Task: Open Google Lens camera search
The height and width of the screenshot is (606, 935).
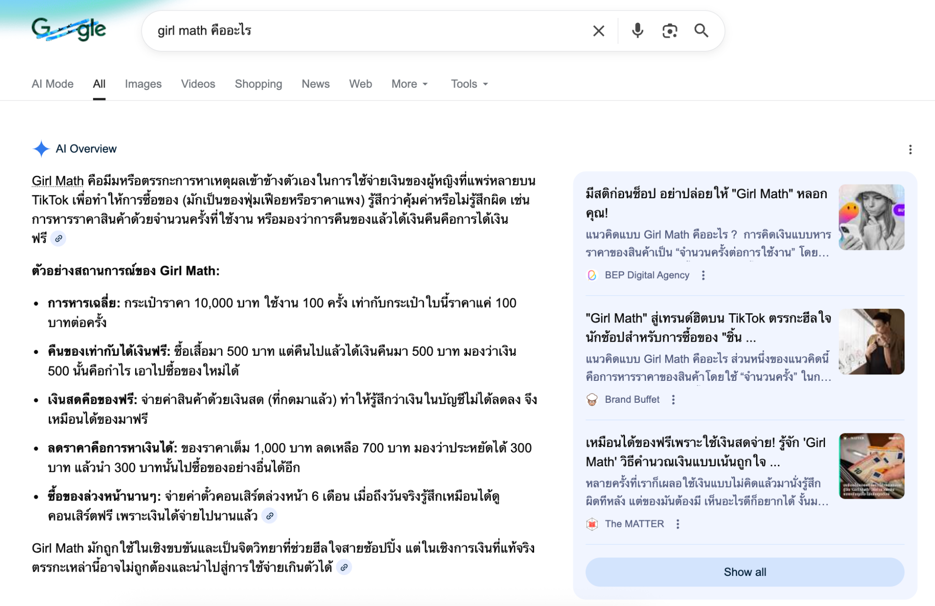Action: coord(669,31)
